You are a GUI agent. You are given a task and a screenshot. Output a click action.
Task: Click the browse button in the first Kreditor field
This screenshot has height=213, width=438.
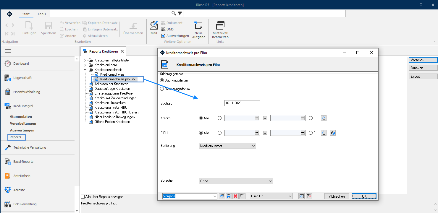[257, 118]
